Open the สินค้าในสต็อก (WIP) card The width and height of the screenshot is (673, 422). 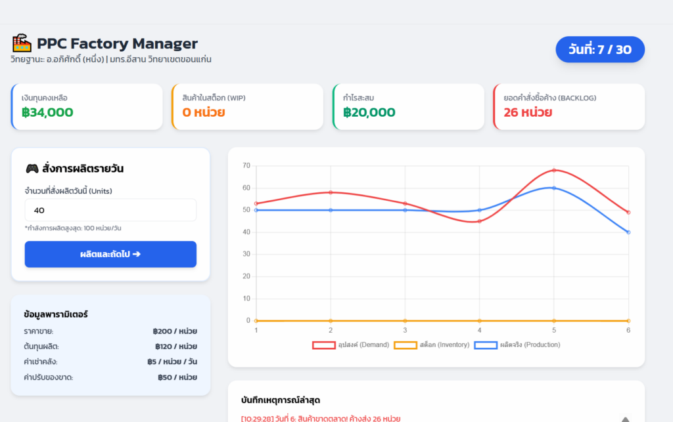click(247, 106)
